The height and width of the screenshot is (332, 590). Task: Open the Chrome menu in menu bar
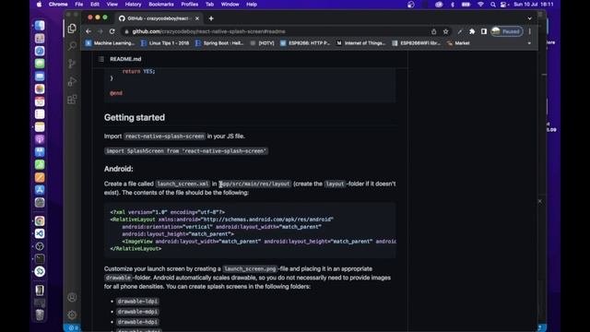coord(58,5)
